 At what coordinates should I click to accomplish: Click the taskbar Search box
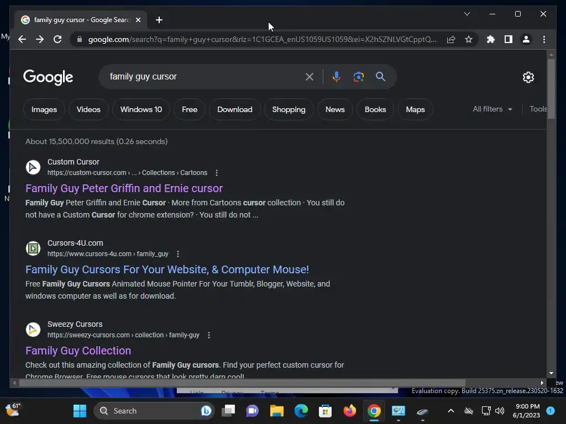coord(155,411)
